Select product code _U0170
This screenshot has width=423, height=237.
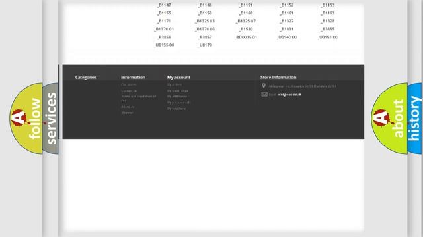[x=205, y=45]
